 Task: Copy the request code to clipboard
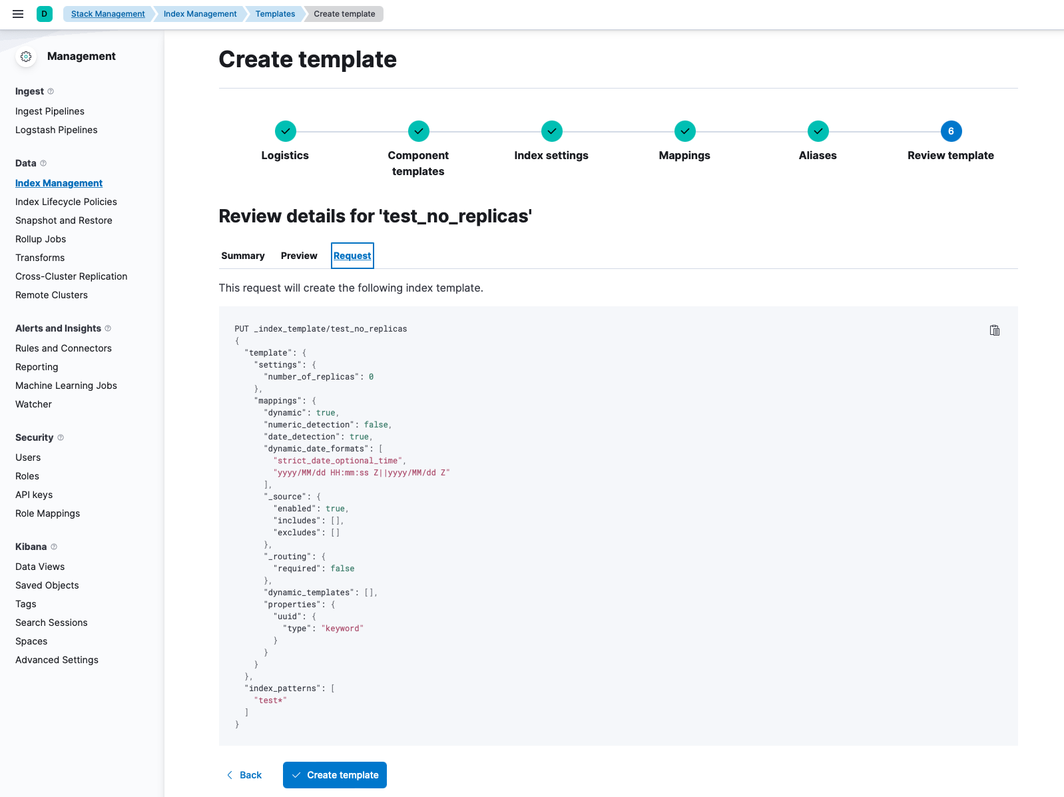pyautogui.click(x=994, y=330)
